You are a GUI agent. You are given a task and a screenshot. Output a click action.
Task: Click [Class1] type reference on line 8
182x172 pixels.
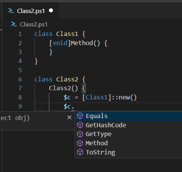(x=97, y=97)
